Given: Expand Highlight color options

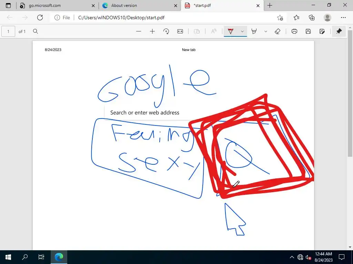Looking at the screenshot, I should (266, 31).
